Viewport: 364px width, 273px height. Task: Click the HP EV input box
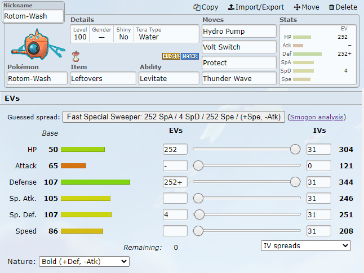click(x=175, y=149)
